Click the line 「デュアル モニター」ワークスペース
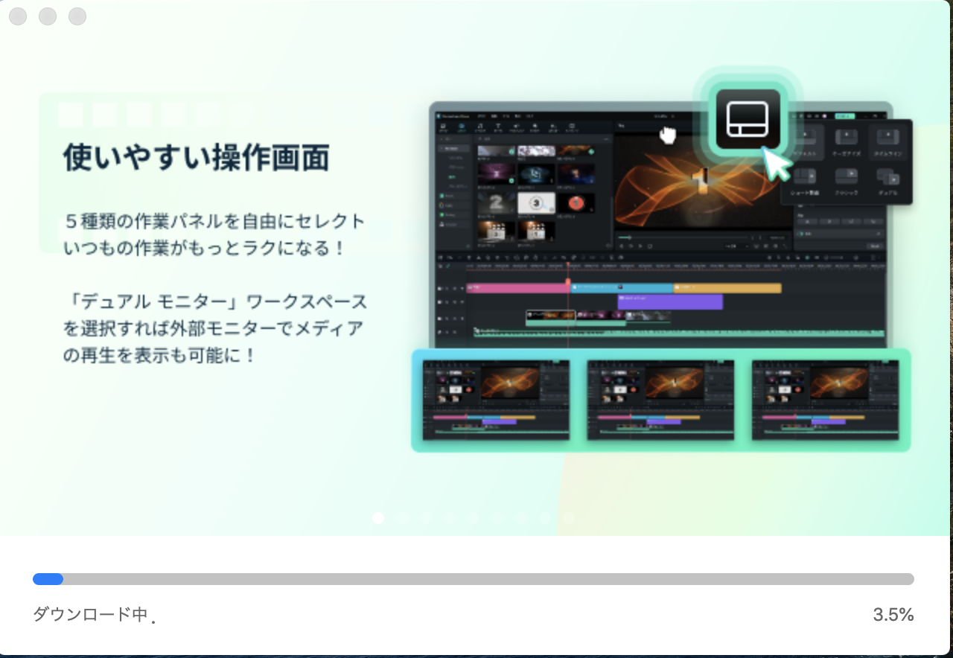Image resolution: width=953 pixels, height=658 pixels. click(x=215, y=301)
